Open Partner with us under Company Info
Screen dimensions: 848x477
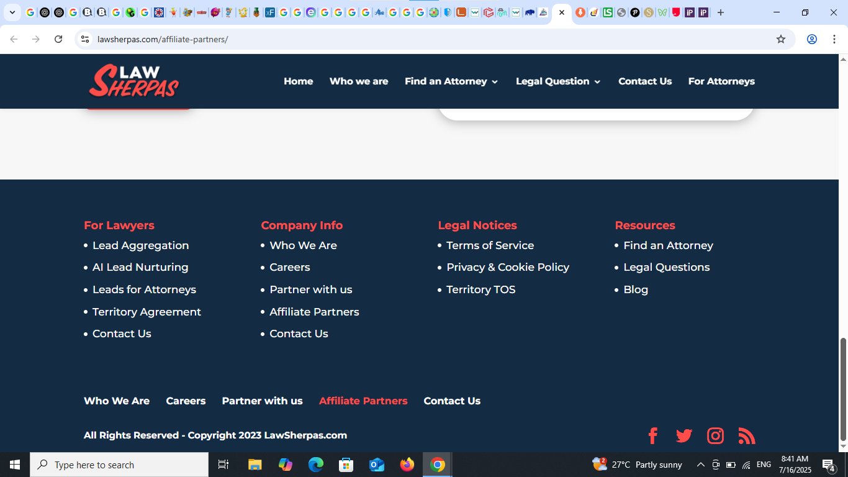click(310, 289)
